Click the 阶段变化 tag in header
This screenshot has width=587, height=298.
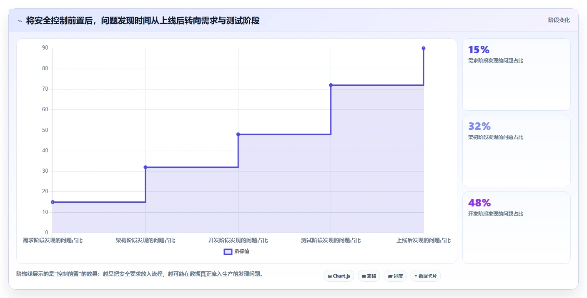(559, 20)
